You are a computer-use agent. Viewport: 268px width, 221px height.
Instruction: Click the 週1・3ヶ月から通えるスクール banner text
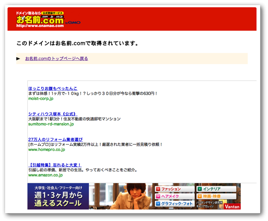(x=58, y=199)
